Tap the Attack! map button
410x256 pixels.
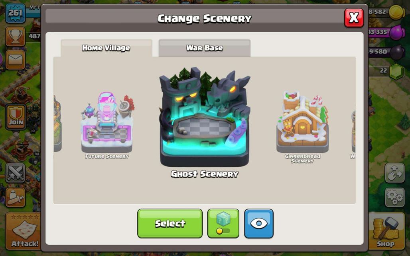tap(23, 231)
